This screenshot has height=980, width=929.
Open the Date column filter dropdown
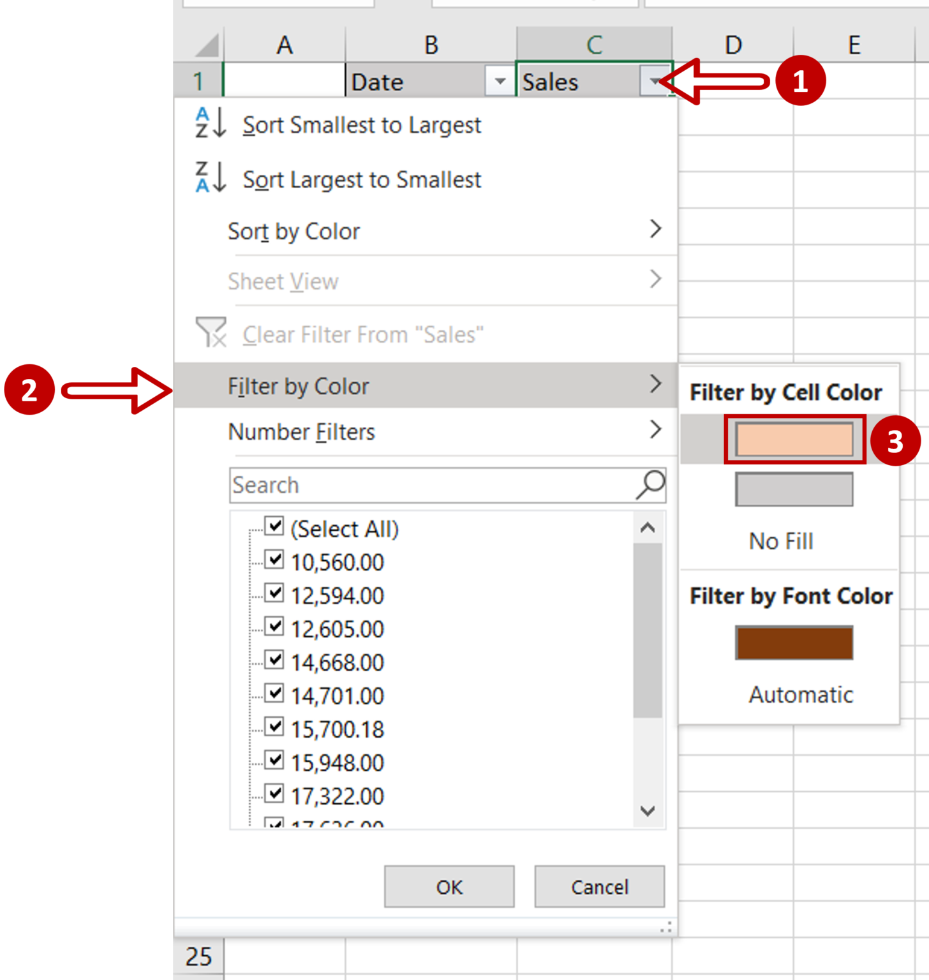pos(500,82)
